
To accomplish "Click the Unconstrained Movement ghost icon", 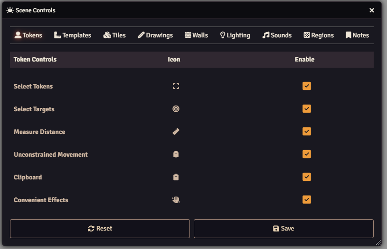I will pos(176,154).
